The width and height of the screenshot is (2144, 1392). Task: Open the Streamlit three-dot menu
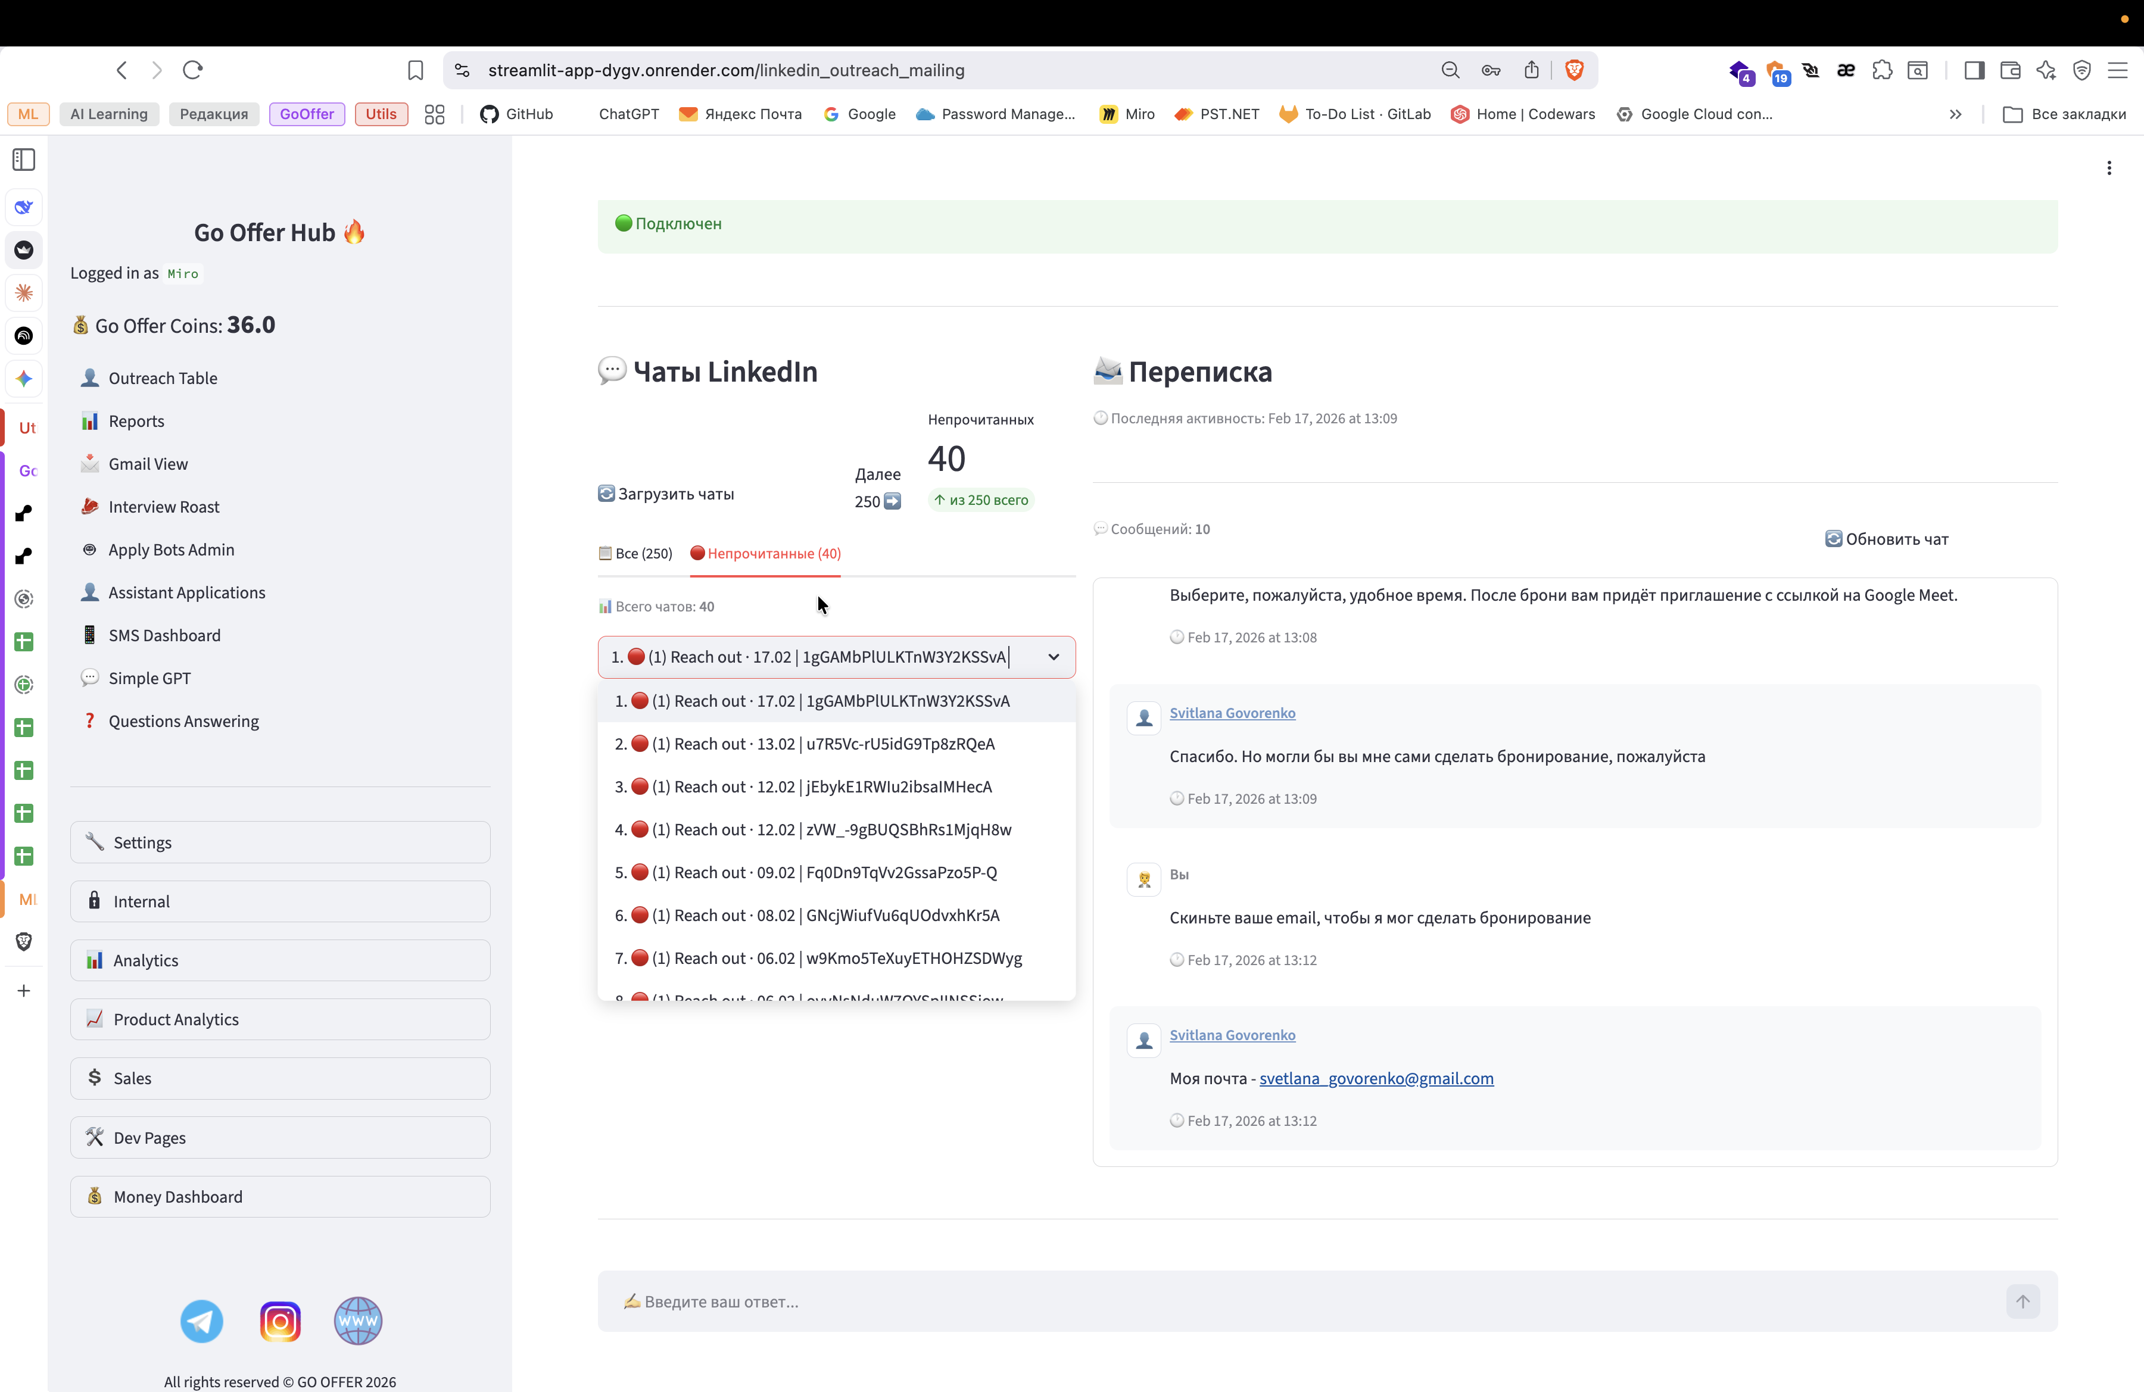[x=2109, y=167]
